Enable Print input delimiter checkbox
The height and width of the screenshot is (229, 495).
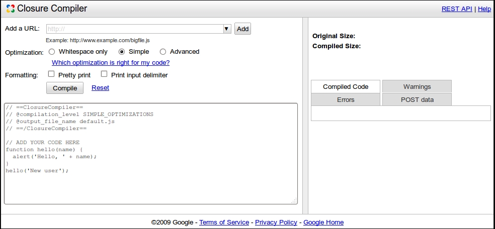point(104,74)
